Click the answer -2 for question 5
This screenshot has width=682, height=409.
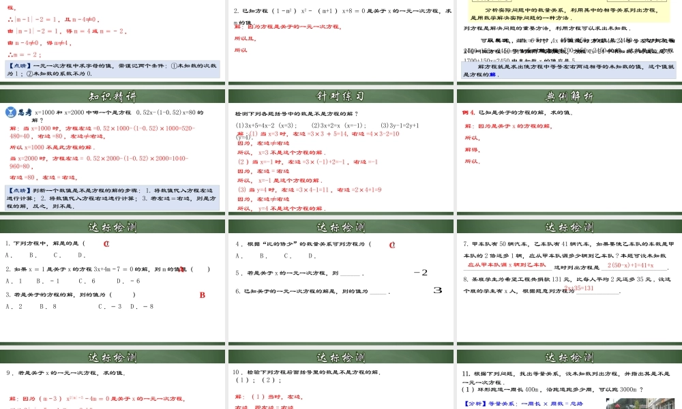(421, 273)
